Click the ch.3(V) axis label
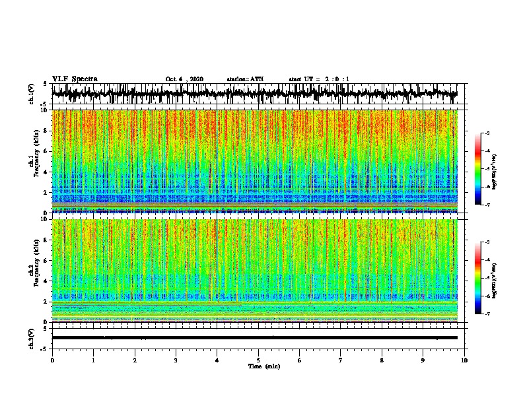The height and width of the screenshot is (404, 523). [x=32, y=339]
